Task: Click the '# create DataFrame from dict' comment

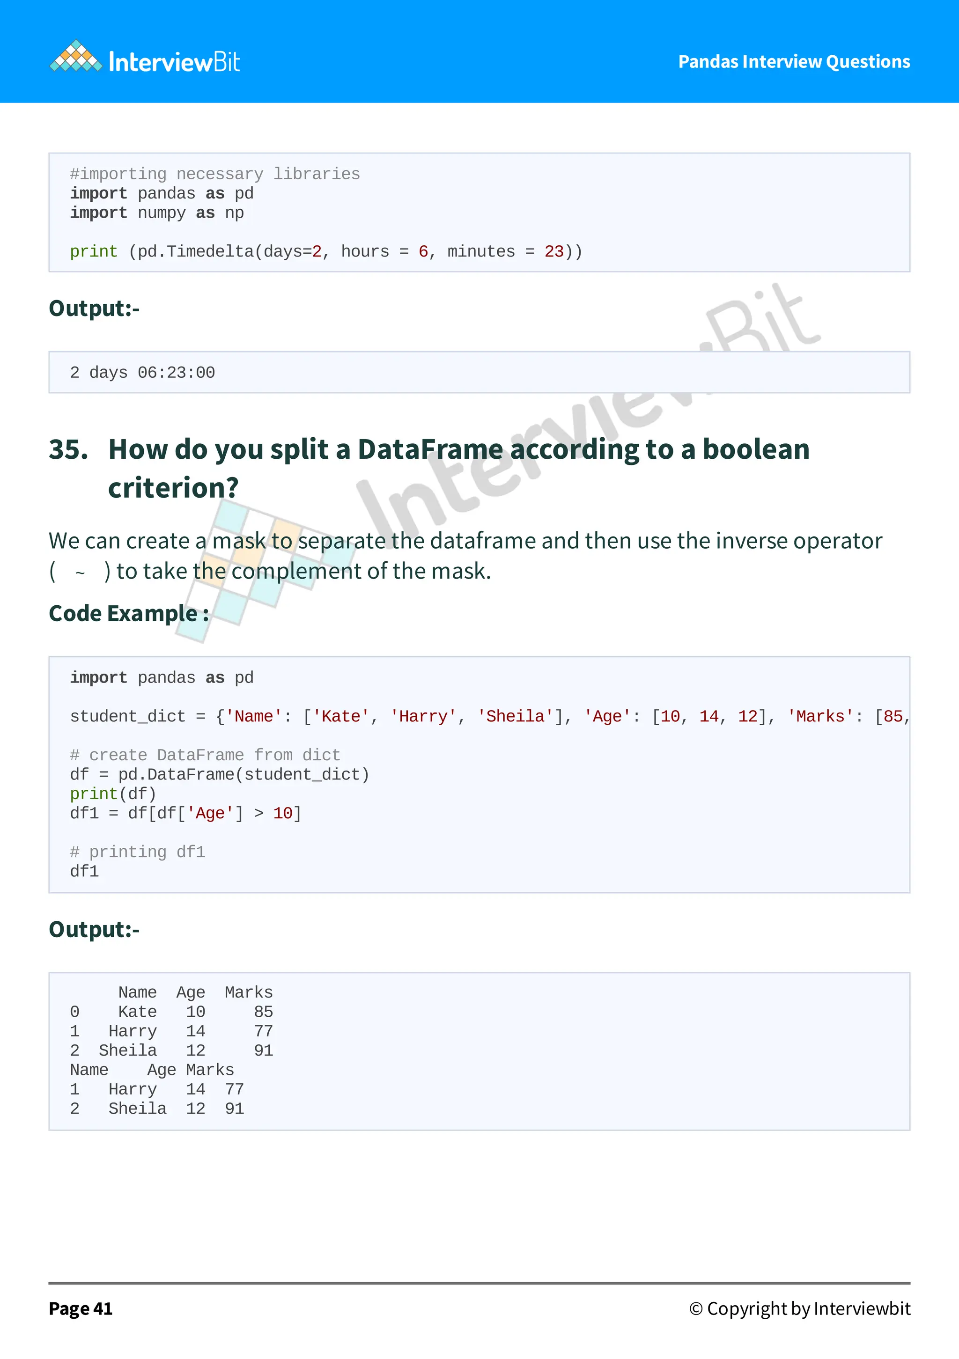Action: [205, 755]
